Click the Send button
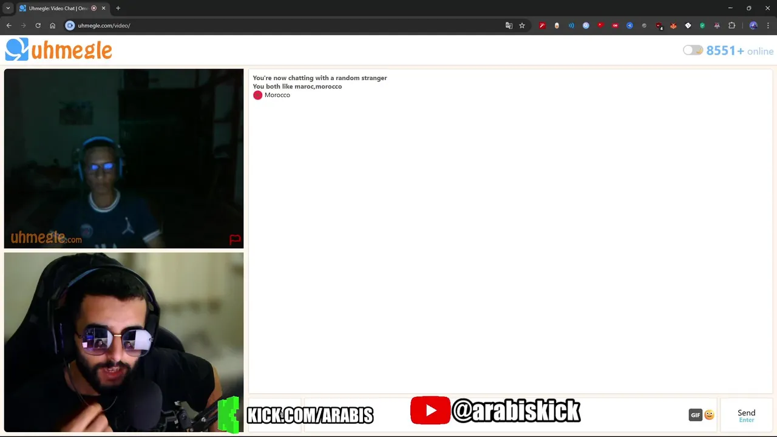777x437 pixels. click(747, 415)
